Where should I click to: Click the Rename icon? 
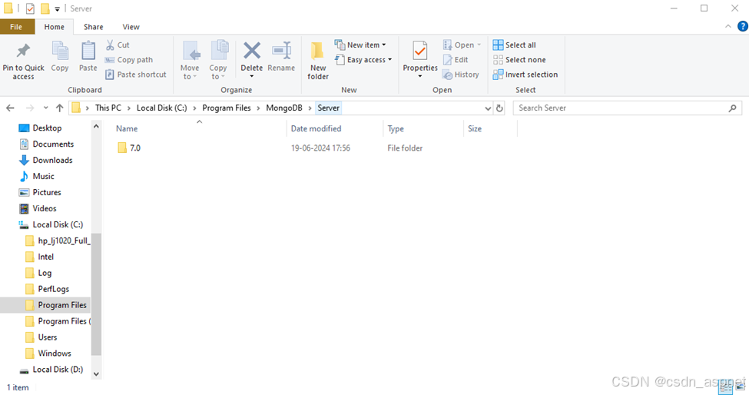(281, 50)
